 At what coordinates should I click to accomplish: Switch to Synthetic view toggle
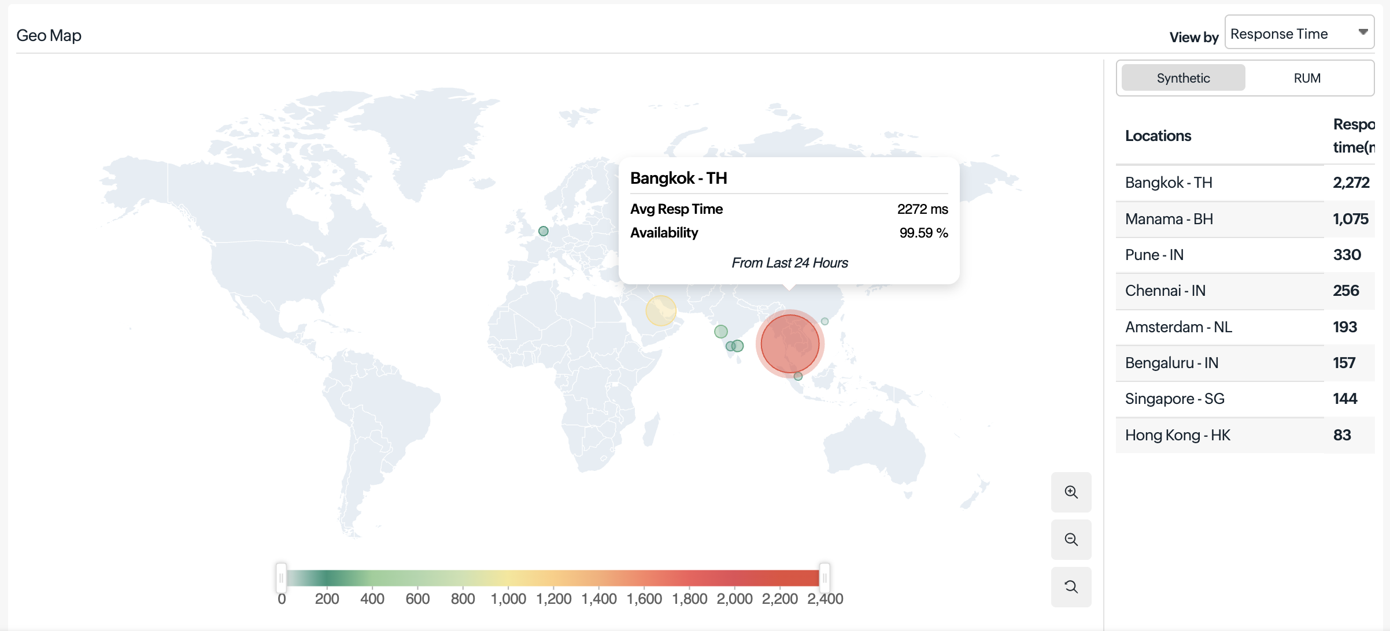(x=1183, y=78)
